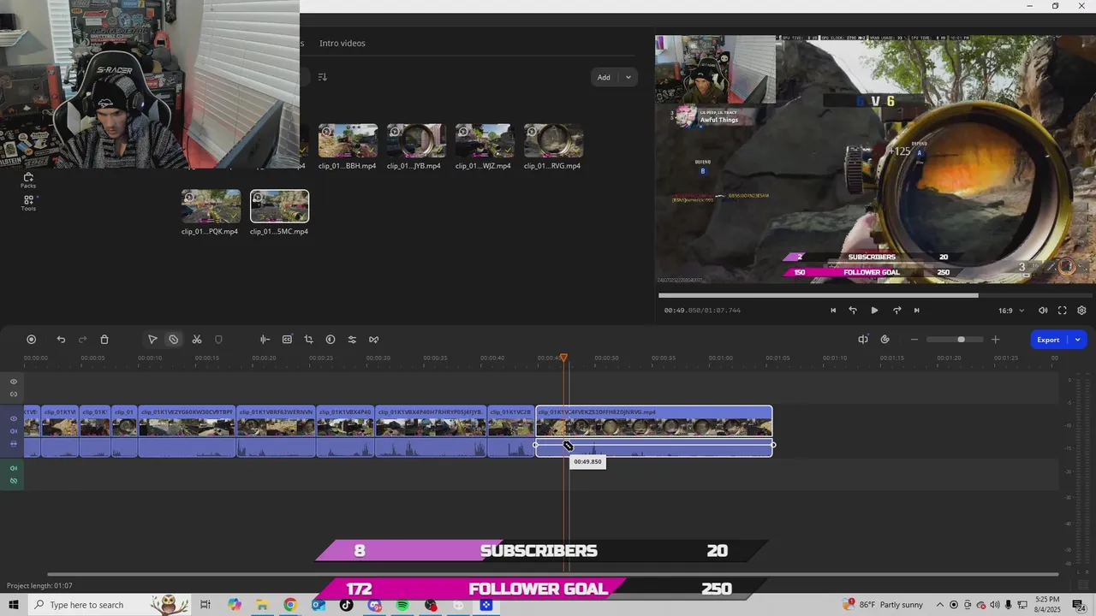Zoom out the timeline with minus
This screenshot has height=616, width=1096.
914,340
